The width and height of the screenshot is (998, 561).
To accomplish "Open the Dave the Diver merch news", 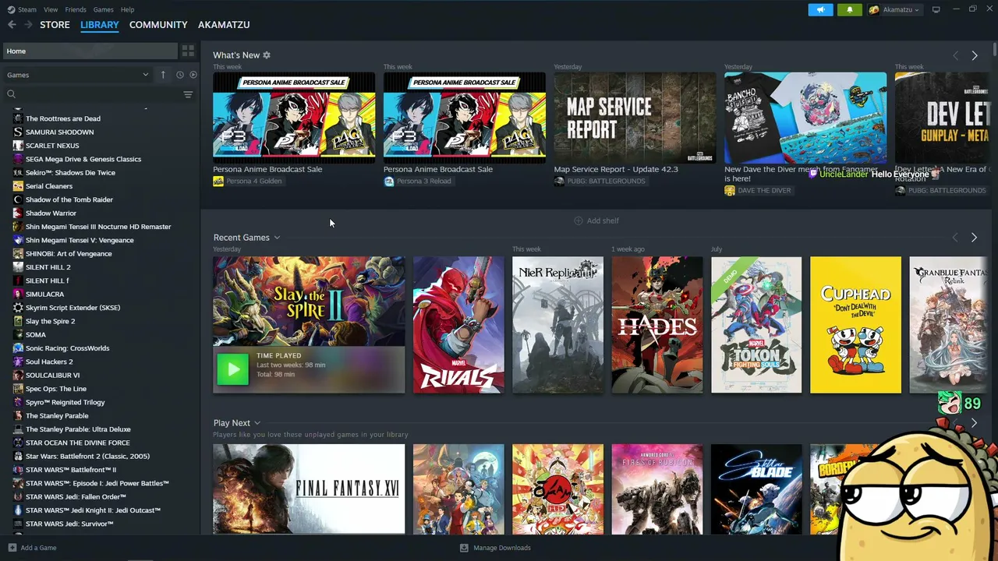I will (x=805, y=118).
